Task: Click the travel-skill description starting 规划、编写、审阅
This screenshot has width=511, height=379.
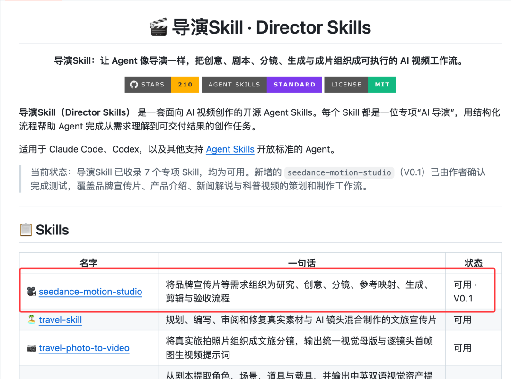Action: click(301, 320)
